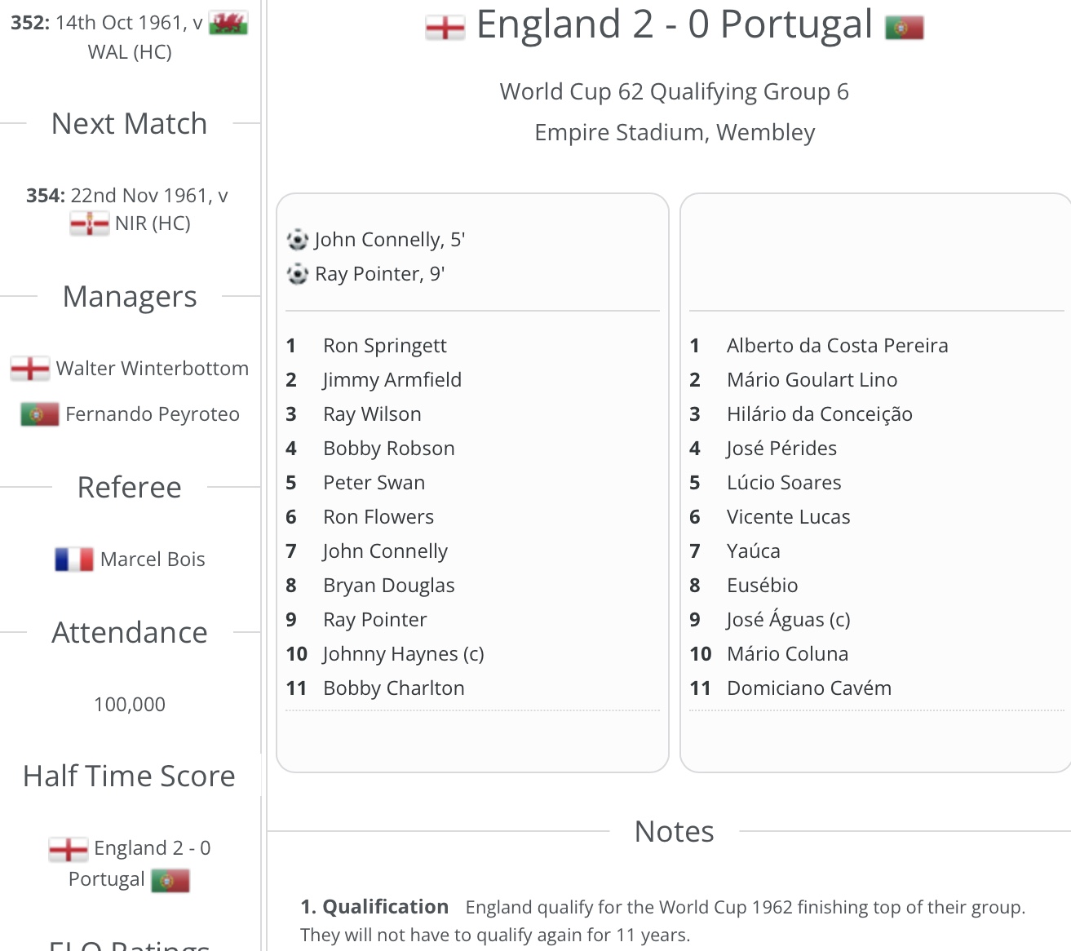Screen dimensions: 1071x951
Task: Click the England flag beside Walter Winterbottom
Action: [30, 369]
